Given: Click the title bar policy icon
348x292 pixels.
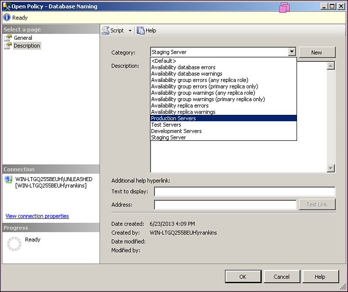Looking at the screenshot, I should 7,6.
